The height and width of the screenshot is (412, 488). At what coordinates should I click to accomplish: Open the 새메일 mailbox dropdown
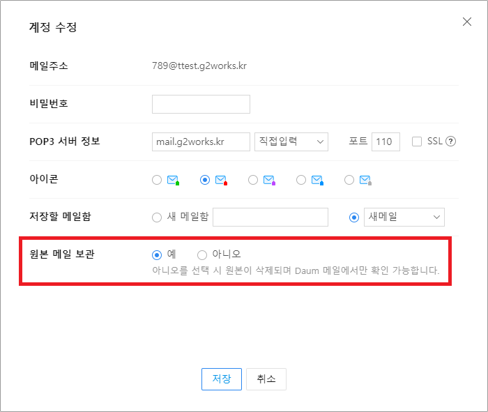coord(404,217)
